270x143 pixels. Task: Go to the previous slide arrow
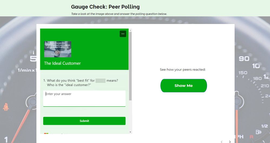tap(222, 141)
